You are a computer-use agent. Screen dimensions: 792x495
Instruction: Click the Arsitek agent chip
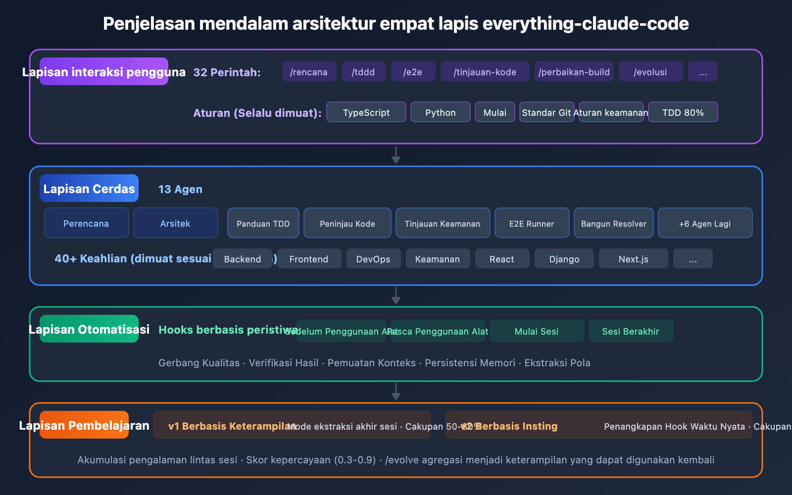pos(176,223)
